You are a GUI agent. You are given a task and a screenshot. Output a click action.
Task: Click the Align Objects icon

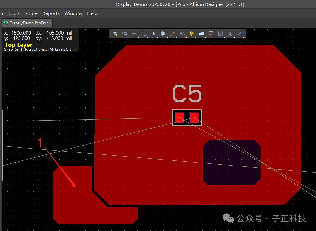(153, 34)
